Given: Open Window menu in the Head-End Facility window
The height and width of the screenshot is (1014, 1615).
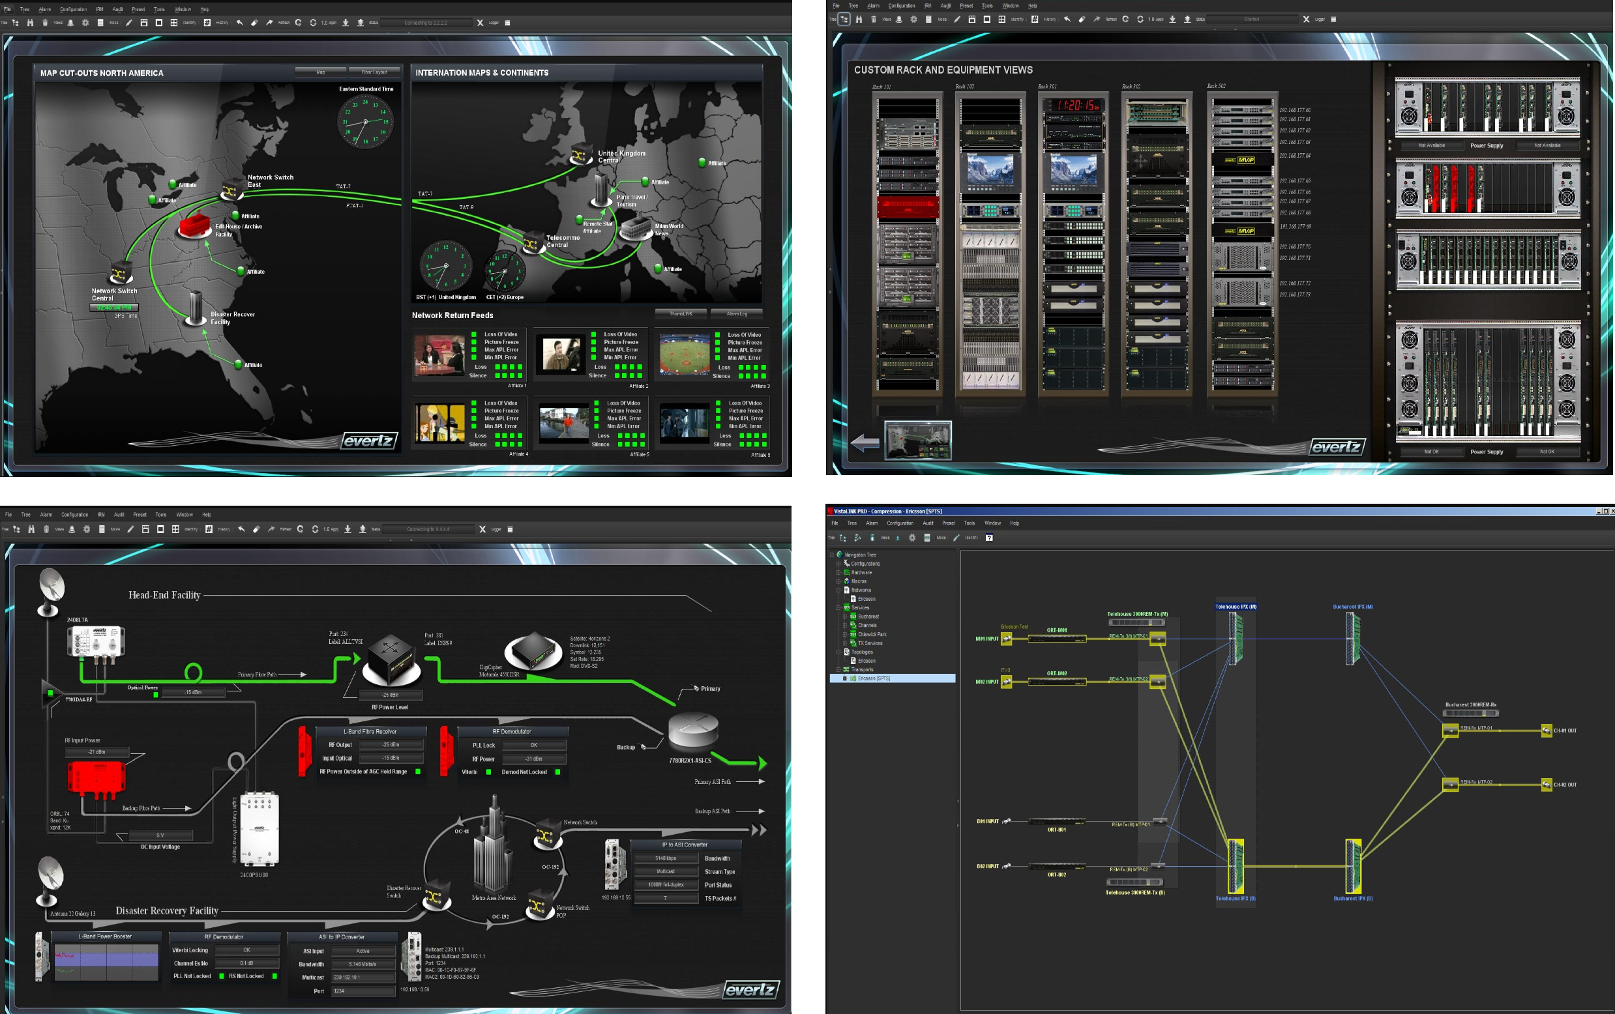Looking at the screenshot, I should [185, 515].
